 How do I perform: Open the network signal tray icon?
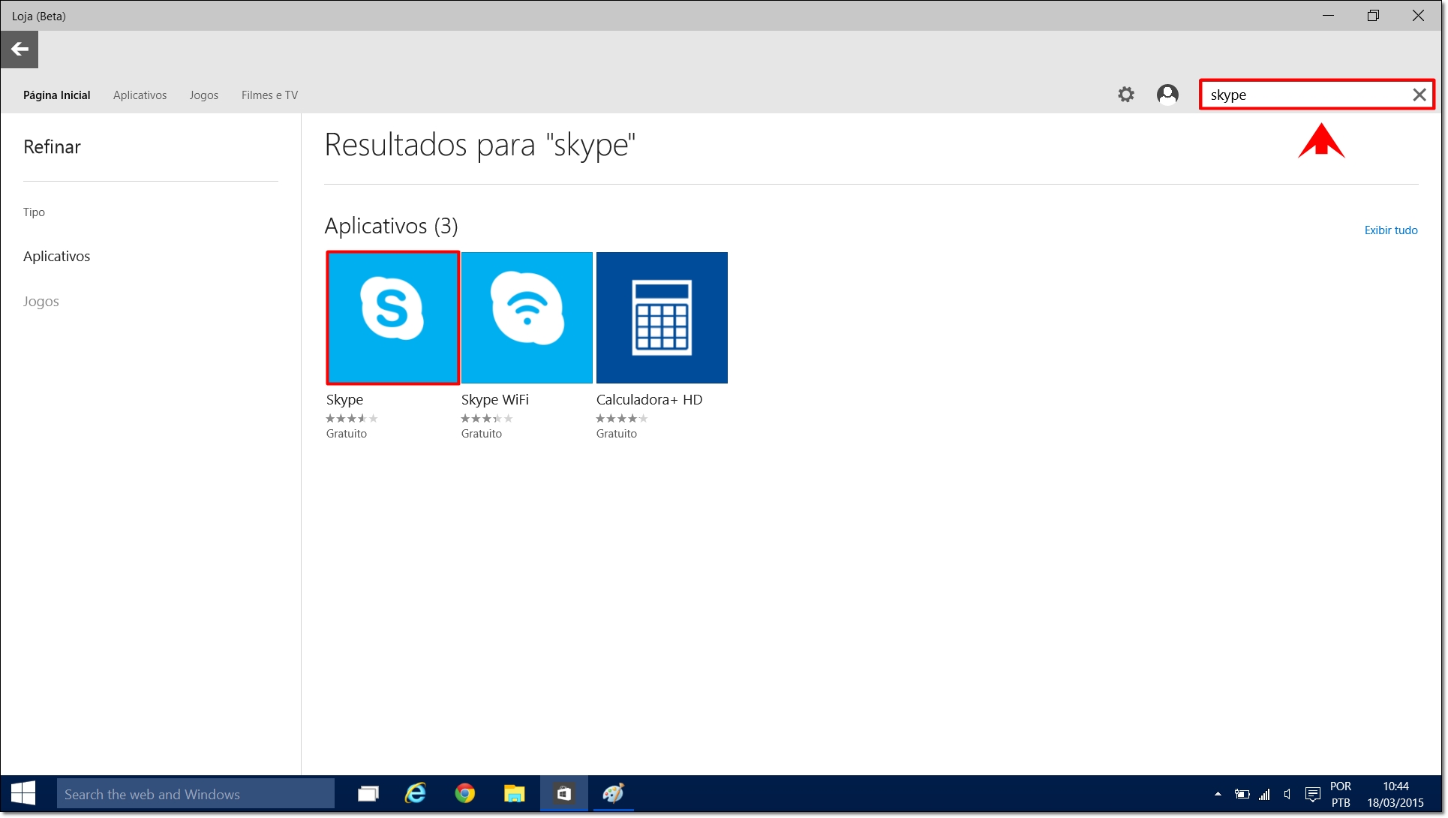click(x=1265, y=794)
